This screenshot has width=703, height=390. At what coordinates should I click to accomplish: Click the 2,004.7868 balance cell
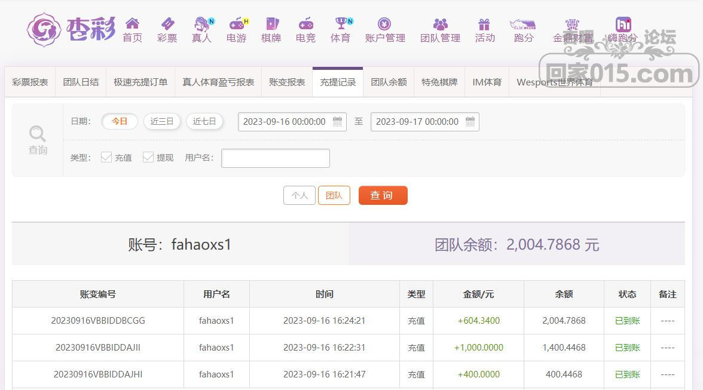tap(564, 321)
